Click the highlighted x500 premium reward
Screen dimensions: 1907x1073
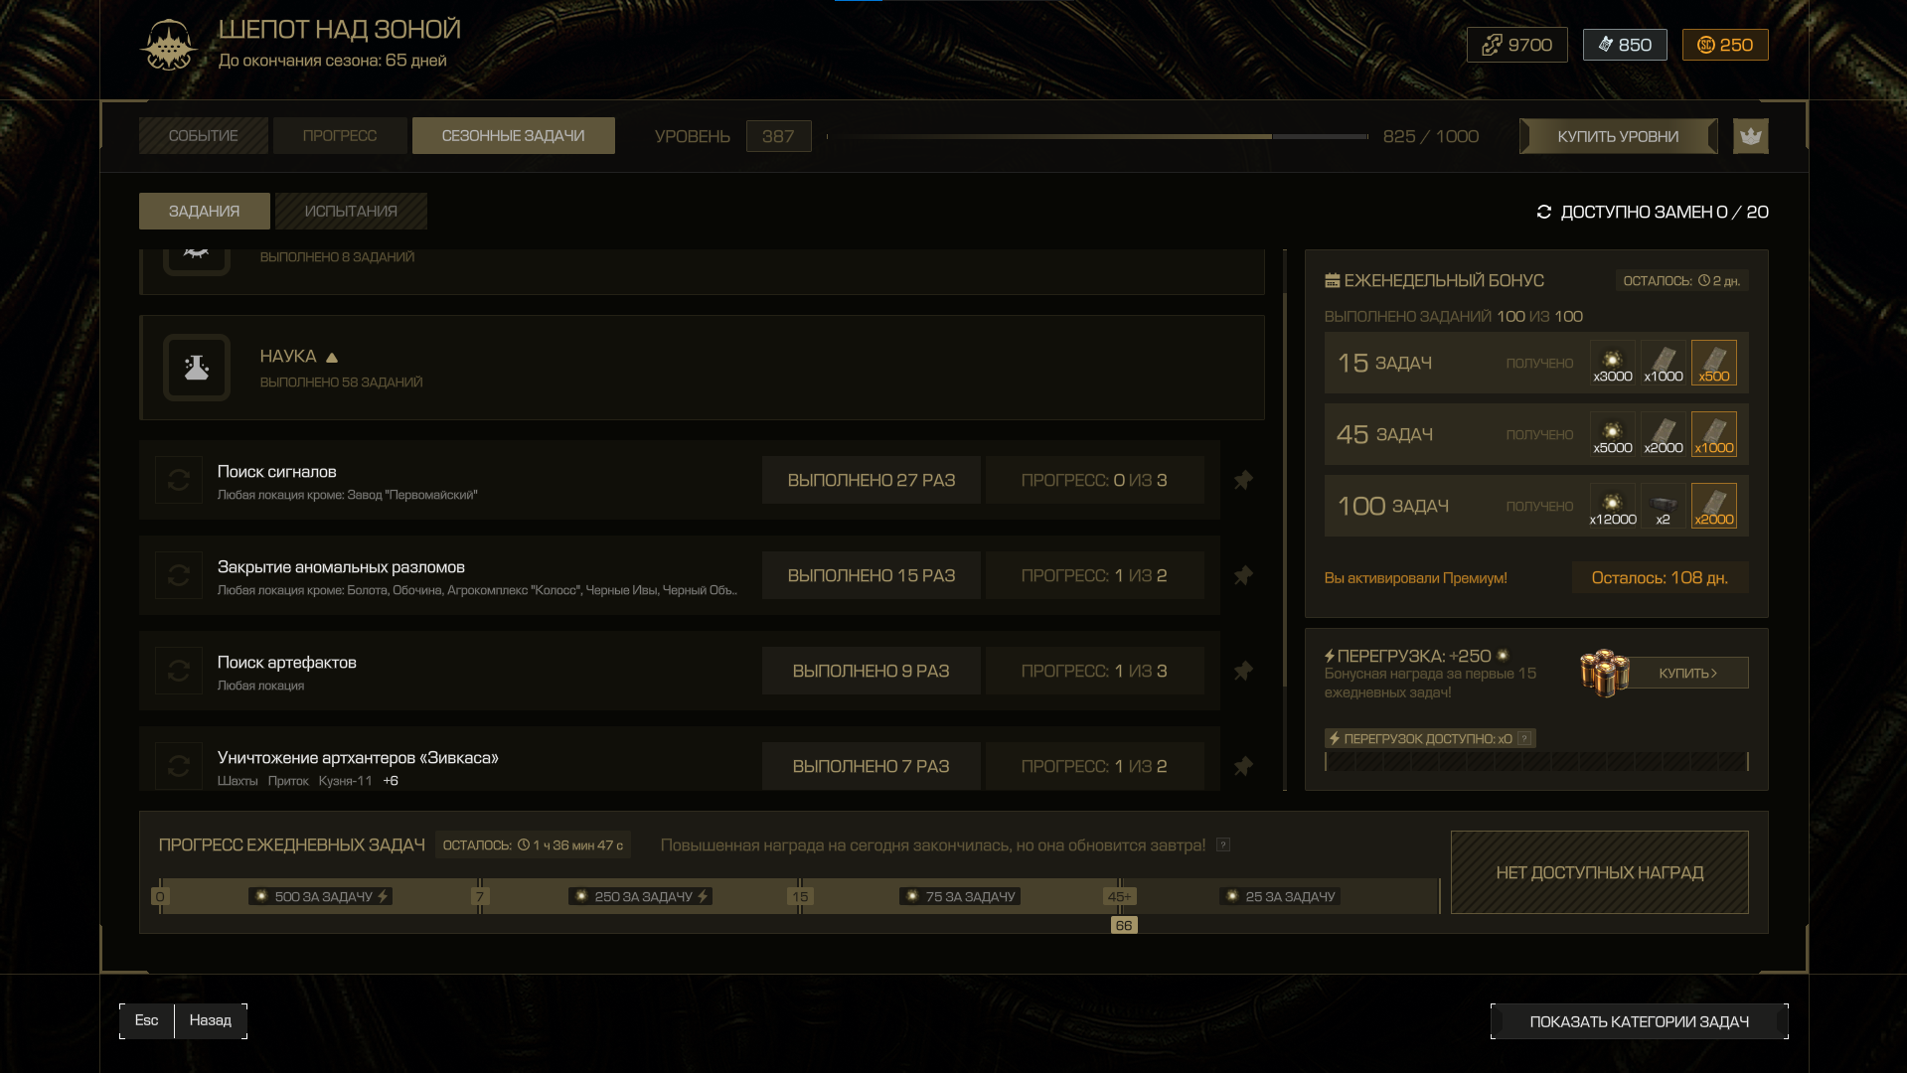click(x=1713, y=363)
